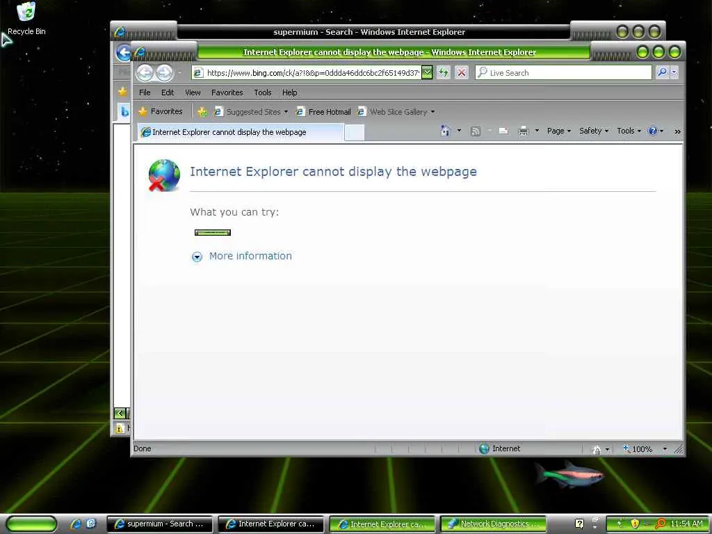
Task: Click the 100% zoom level button
Action: 638,448
